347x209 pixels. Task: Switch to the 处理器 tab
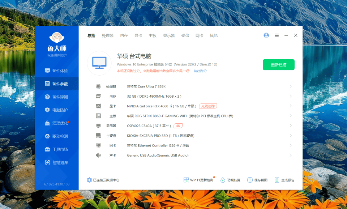point(108,36)
